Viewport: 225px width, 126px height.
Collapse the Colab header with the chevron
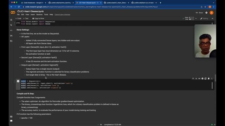pos(212,19)
